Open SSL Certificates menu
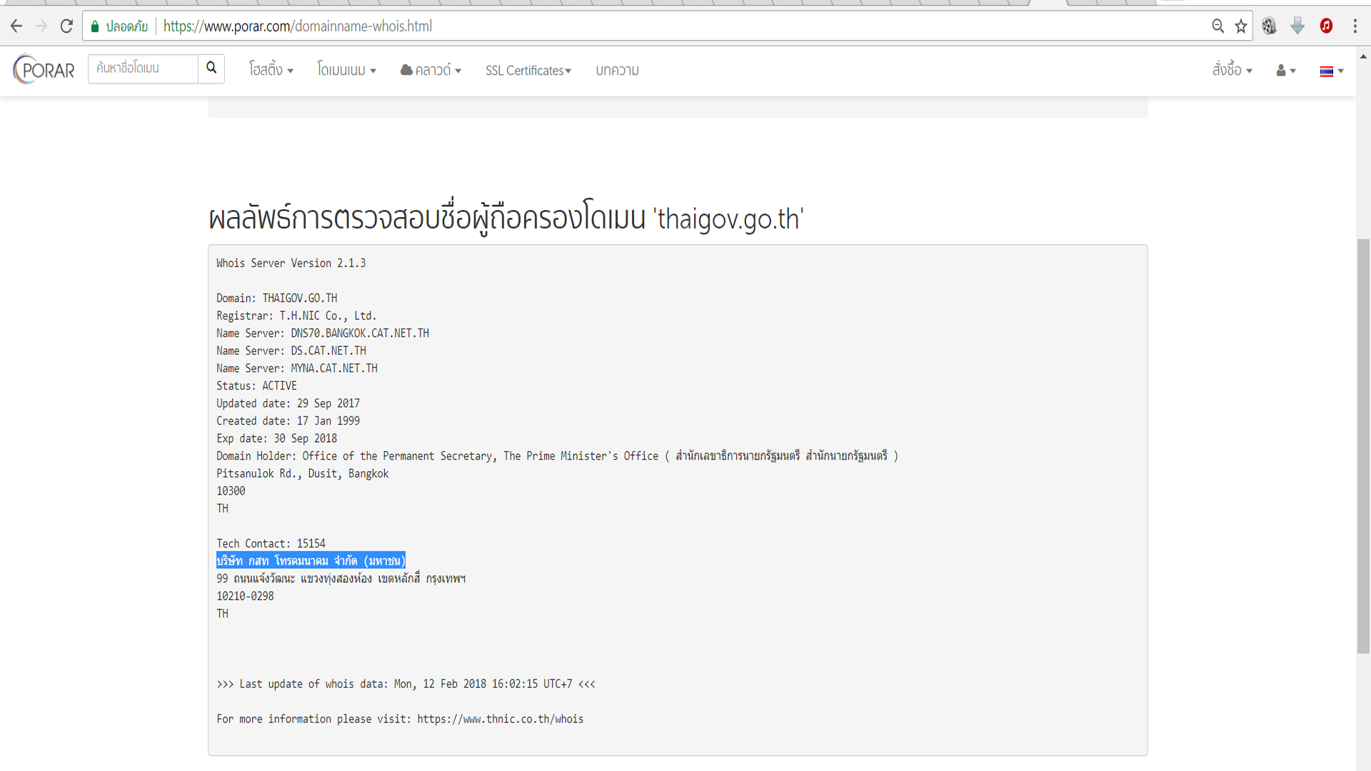Screen dimensions: 1371x771 tap(528, 70)
